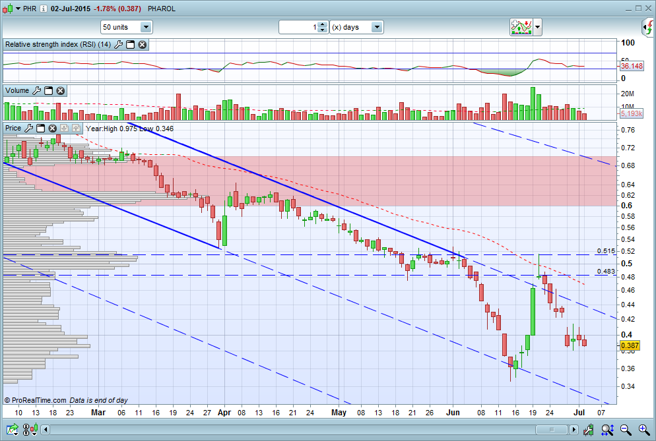Screen dimensions: 656x441
Task: Click the 0.483 horizontal line label
Action: point(606,272)
